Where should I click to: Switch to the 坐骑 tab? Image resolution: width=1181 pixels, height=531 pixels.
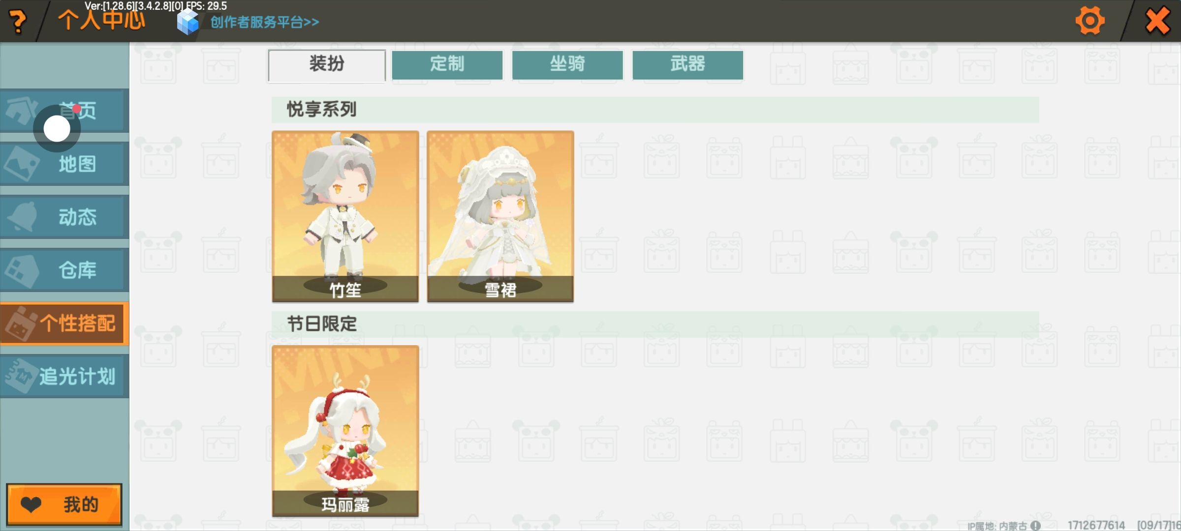[567, 64]
